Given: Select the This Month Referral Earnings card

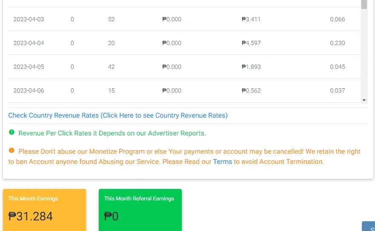Looking at the screenshot, I should click(x=140, y=210).
